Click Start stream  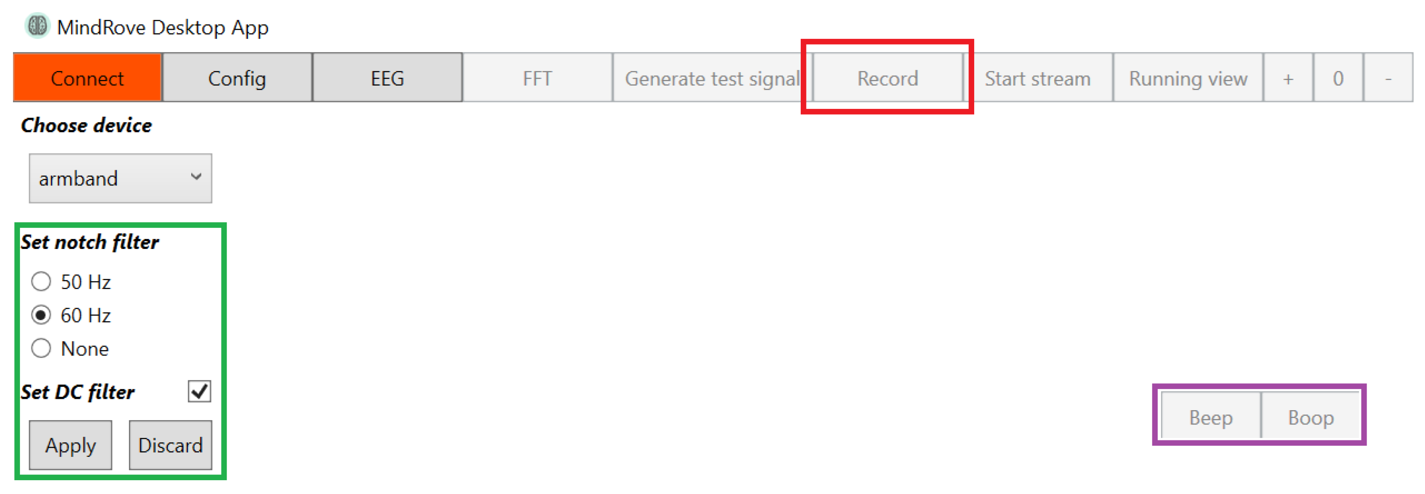[x=1037, y=78]
